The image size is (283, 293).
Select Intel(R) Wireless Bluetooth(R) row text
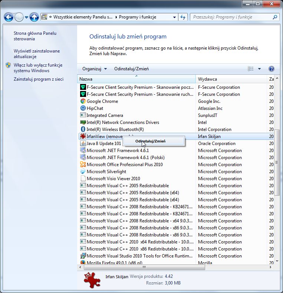pyautogui.click(x=115, y=129)
